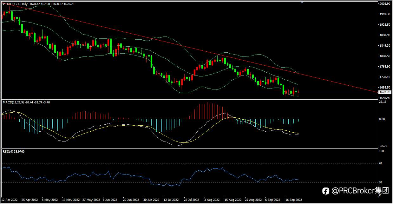Click the XAUUSD.,Daily chart title
Viewport: 393px width, 204px height.
(x=17, y=4)
